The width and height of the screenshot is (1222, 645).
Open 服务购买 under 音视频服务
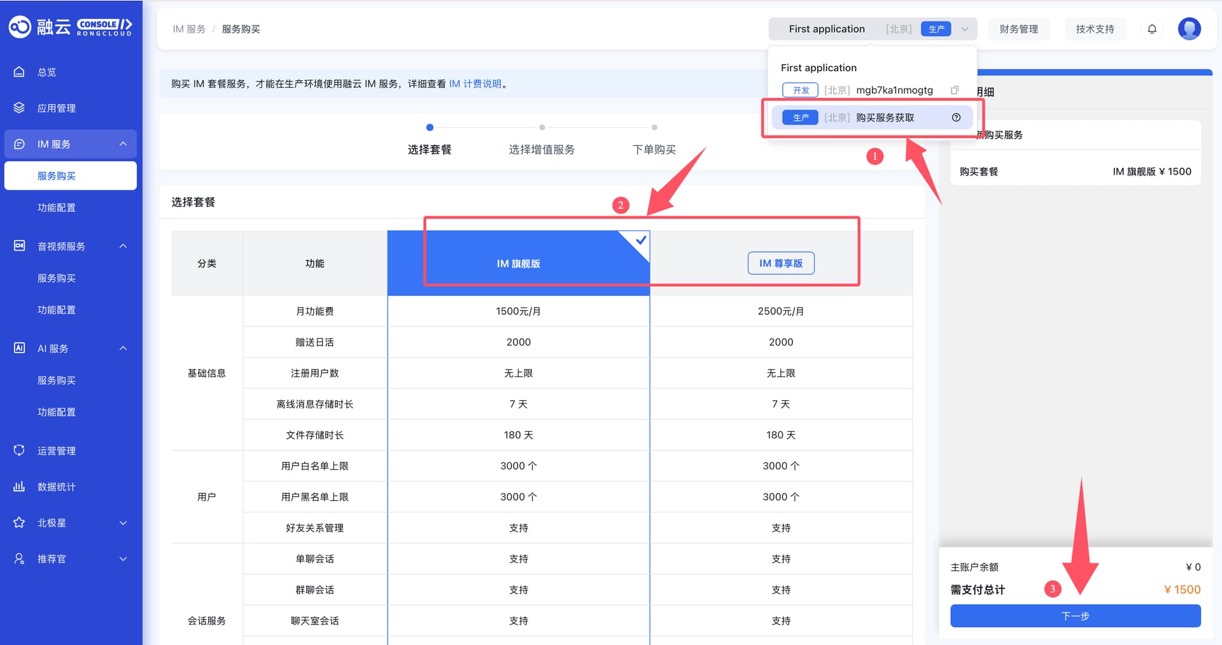56,278
